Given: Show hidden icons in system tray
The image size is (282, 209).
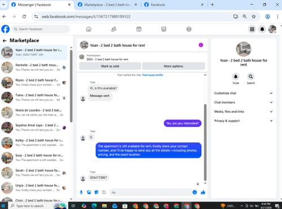Looking at the screenshot, I should (241, 206).
